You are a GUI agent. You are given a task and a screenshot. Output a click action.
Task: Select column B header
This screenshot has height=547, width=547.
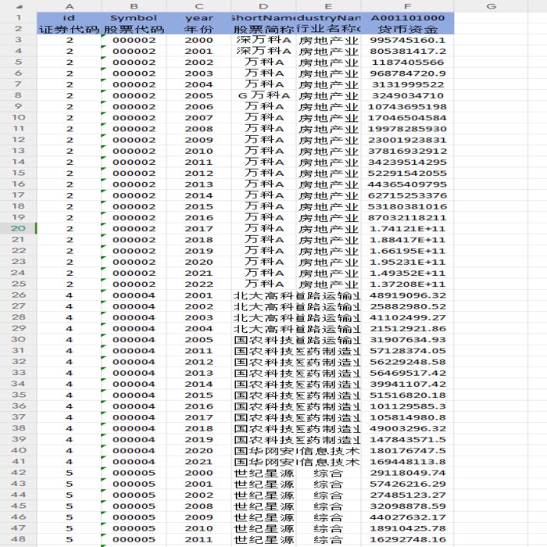[134, 6]
